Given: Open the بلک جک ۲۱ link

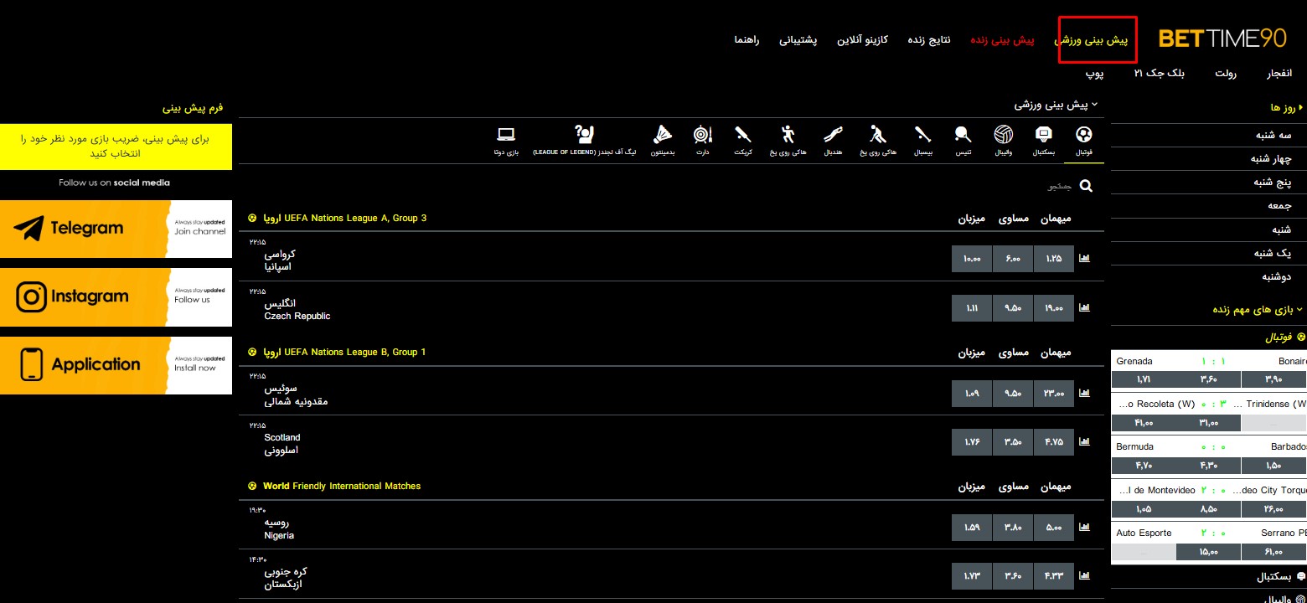Looking at the screenshot, I should (x=1160, y=74).
